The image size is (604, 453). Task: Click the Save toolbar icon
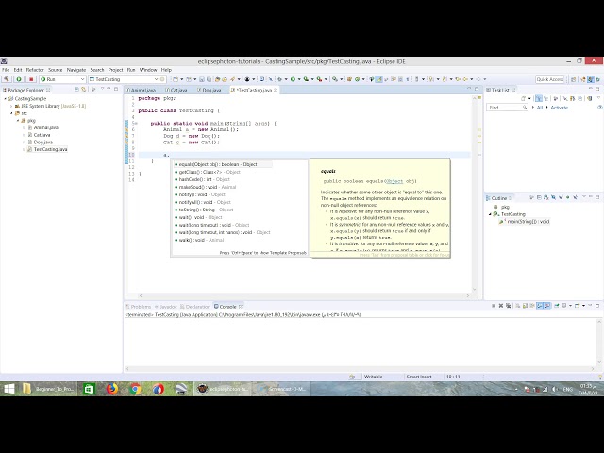pos(201,79)
